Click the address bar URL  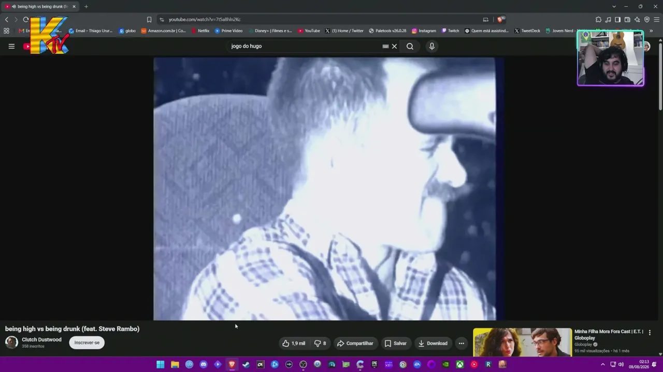pyautogui.click(x=205, y=20)
